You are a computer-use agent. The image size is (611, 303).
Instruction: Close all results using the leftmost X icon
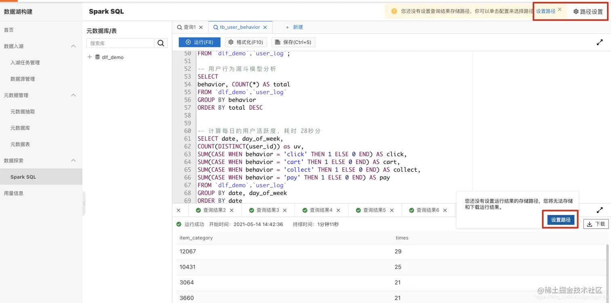click(179, 210)
